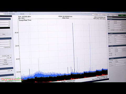The width and height of the screenshot is (126, 94).
Task: Click the Peak Right button
Action: pyautogui.click(x=6, y=64)
